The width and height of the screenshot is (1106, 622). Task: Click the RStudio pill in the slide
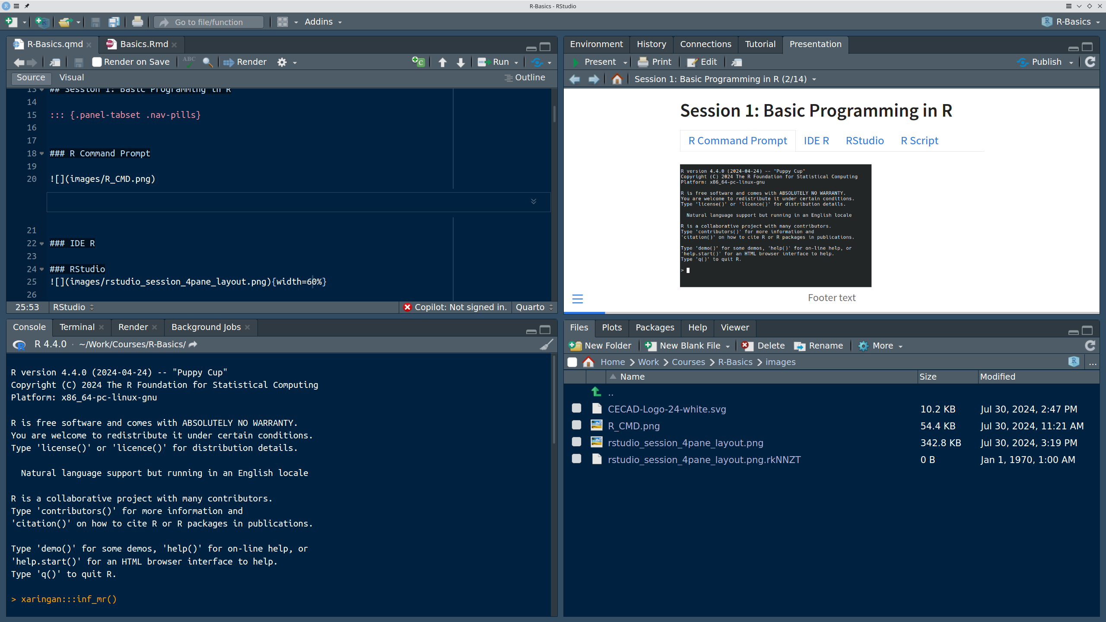pos(864,141)
